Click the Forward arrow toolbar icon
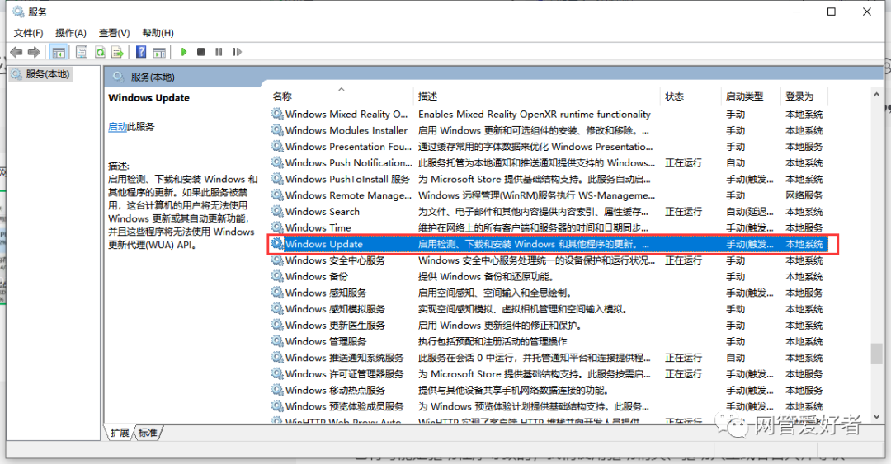Viewport: 891px width, 464px height. coord(34,52)
